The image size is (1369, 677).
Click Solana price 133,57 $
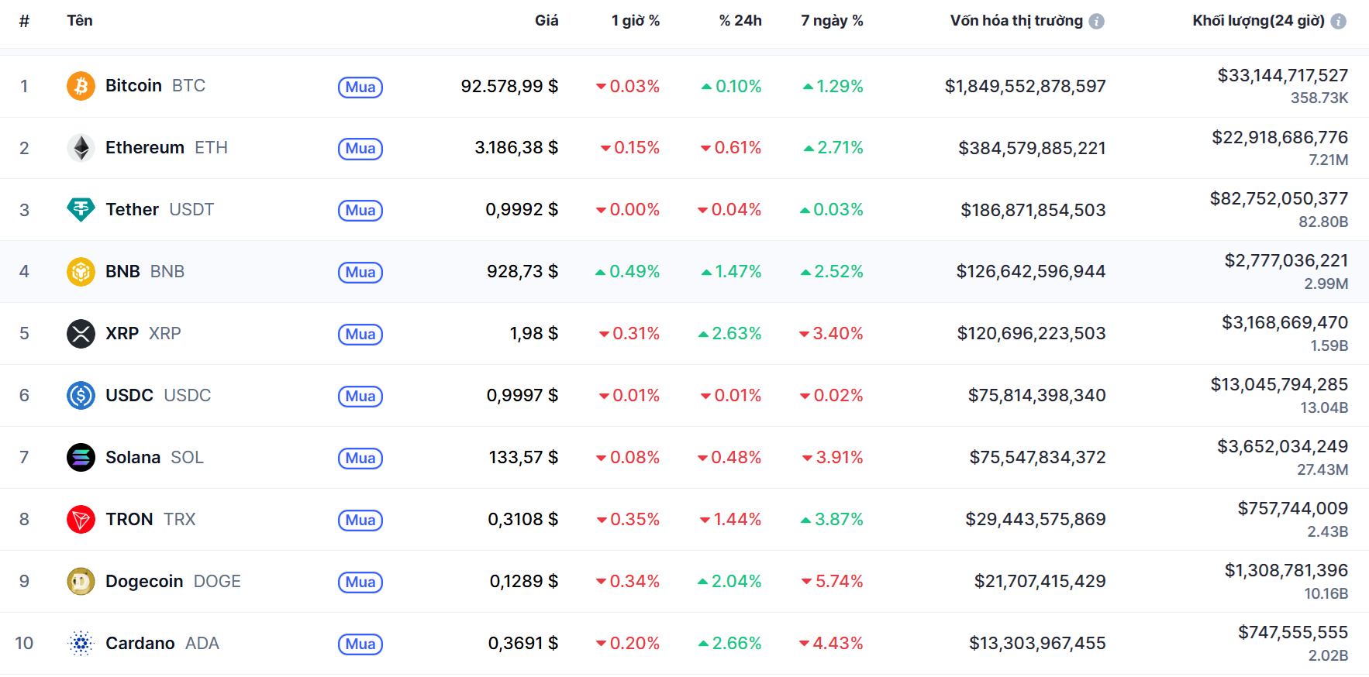(x=523, y=458)
